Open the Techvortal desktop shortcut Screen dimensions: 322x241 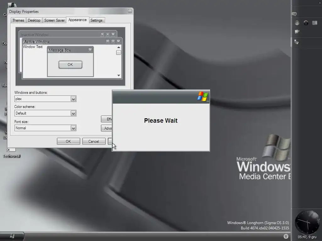(12, 153)
